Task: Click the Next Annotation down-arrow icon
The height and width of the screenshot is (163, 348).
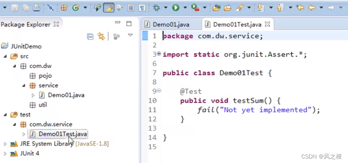Action: coord(261,8)
